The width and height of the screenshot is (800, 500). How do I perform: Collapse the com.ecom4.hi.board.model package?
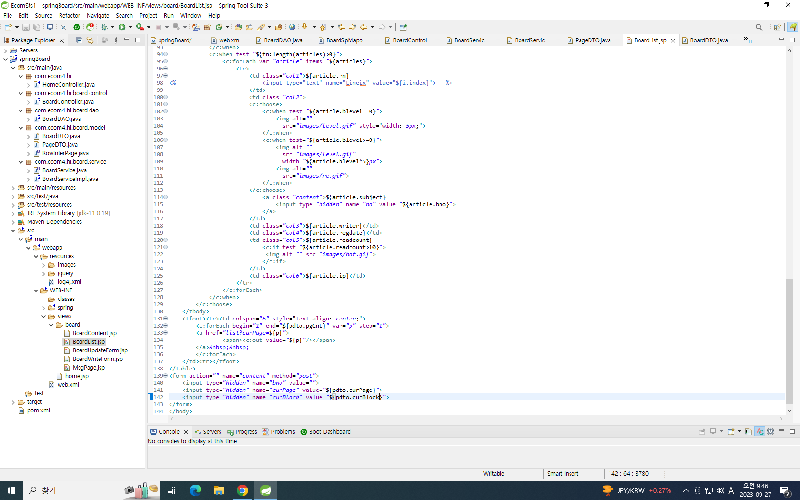pyautogui.click(x=20, y=128)
